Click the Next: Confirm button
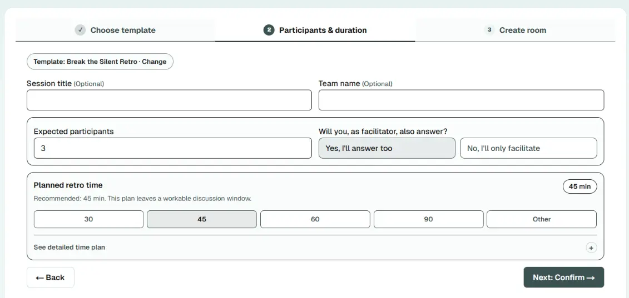This screenshot has width=629, height=298. tap(563, 277)
